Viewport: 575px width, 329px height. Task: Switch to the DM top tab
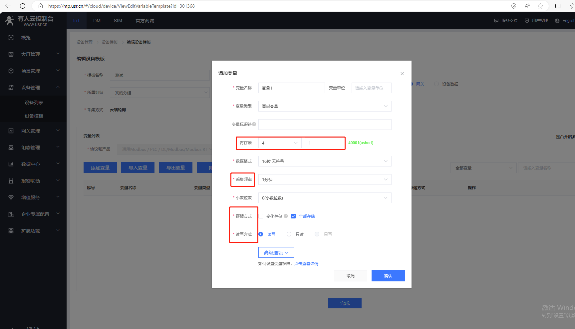97,21
